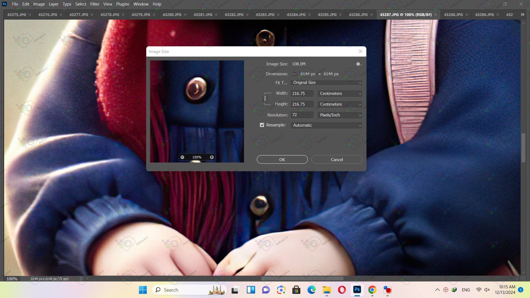The width and height of the screenshot is (530, 298).
Task: Click the Image Size settings gear icon
Action: (358, 64)
